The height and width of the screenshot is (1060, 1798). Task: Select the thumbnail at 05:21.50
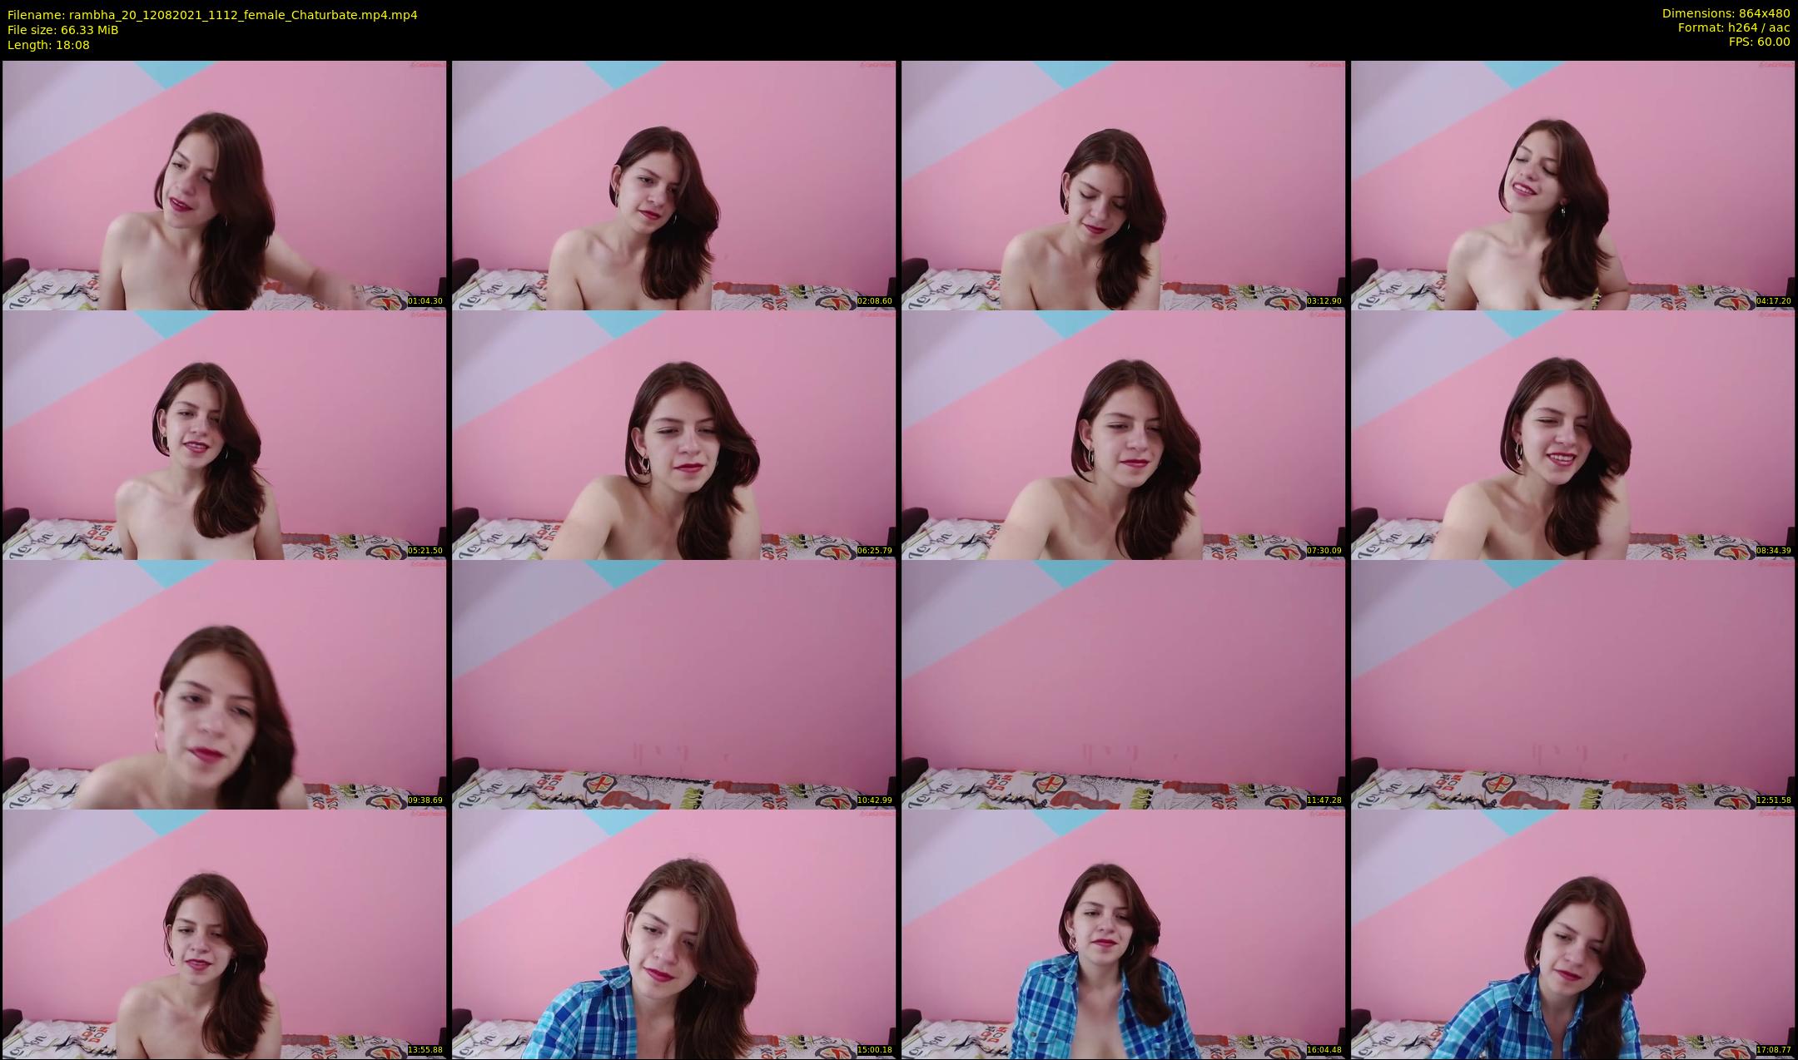[x=225, y=434]
